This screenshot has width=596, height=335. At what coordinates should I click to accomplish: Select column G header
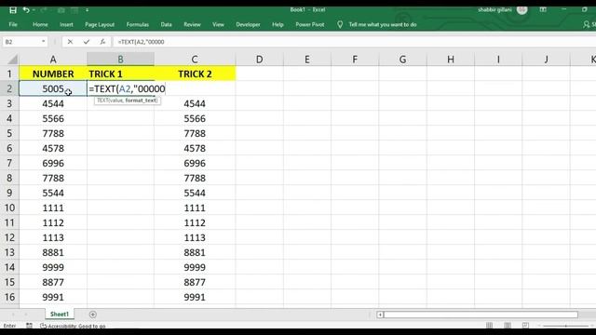(x=402, y=60)
